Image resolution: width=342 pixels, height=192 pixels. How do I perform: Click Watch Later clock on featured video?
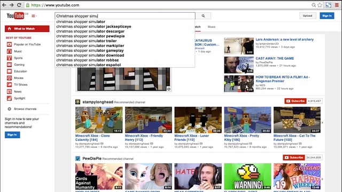(x=169, y=89)
